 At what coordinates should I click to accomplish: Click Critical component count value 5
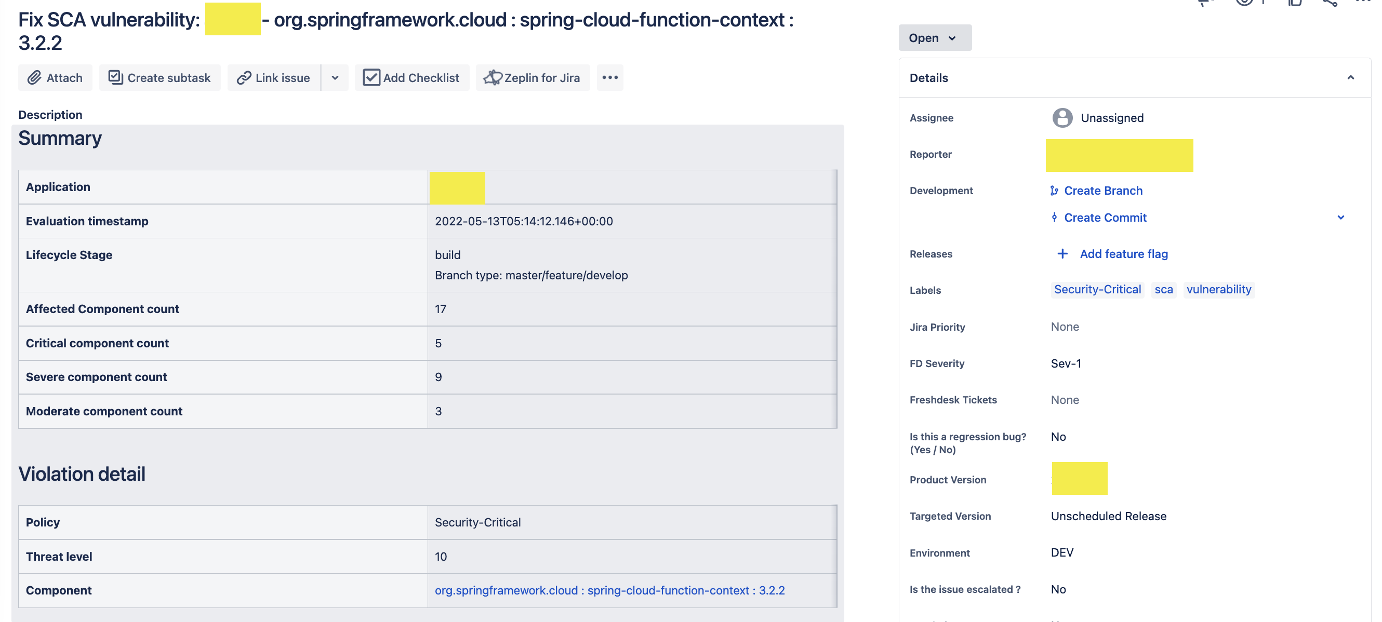tap(438, 344)
